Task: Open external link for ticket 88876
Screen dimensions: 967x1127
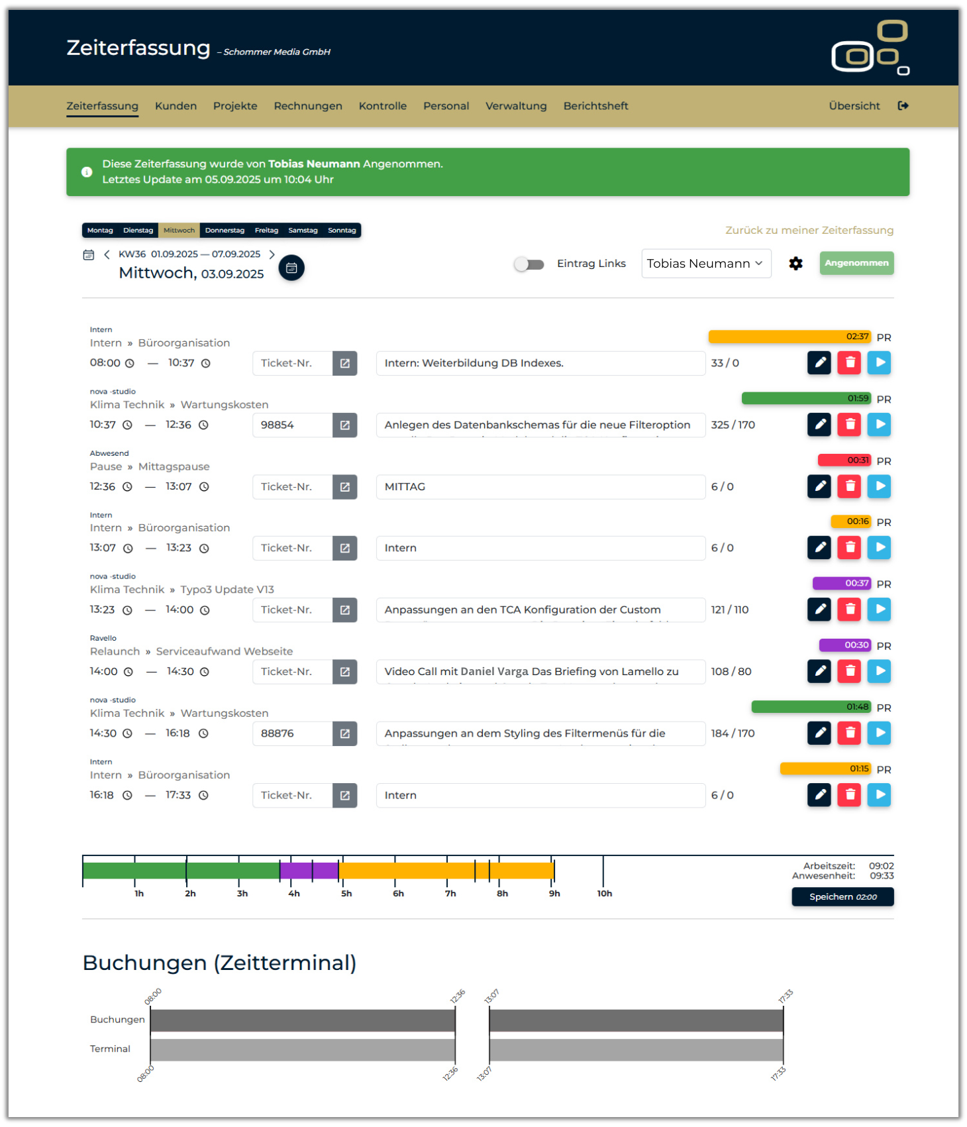Action: click(x=344, y=733)
